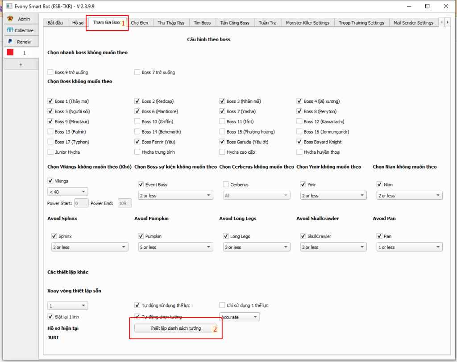Click Thiết lập danh sách tướng button
This screenshot has width=457, height=362.
[175, 328]
